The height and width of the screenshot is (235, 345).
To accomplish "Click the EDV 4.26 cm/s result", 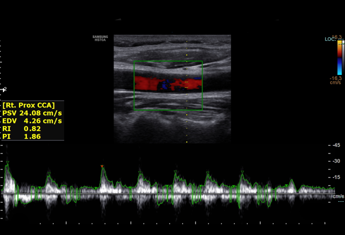I will [32, 121].
